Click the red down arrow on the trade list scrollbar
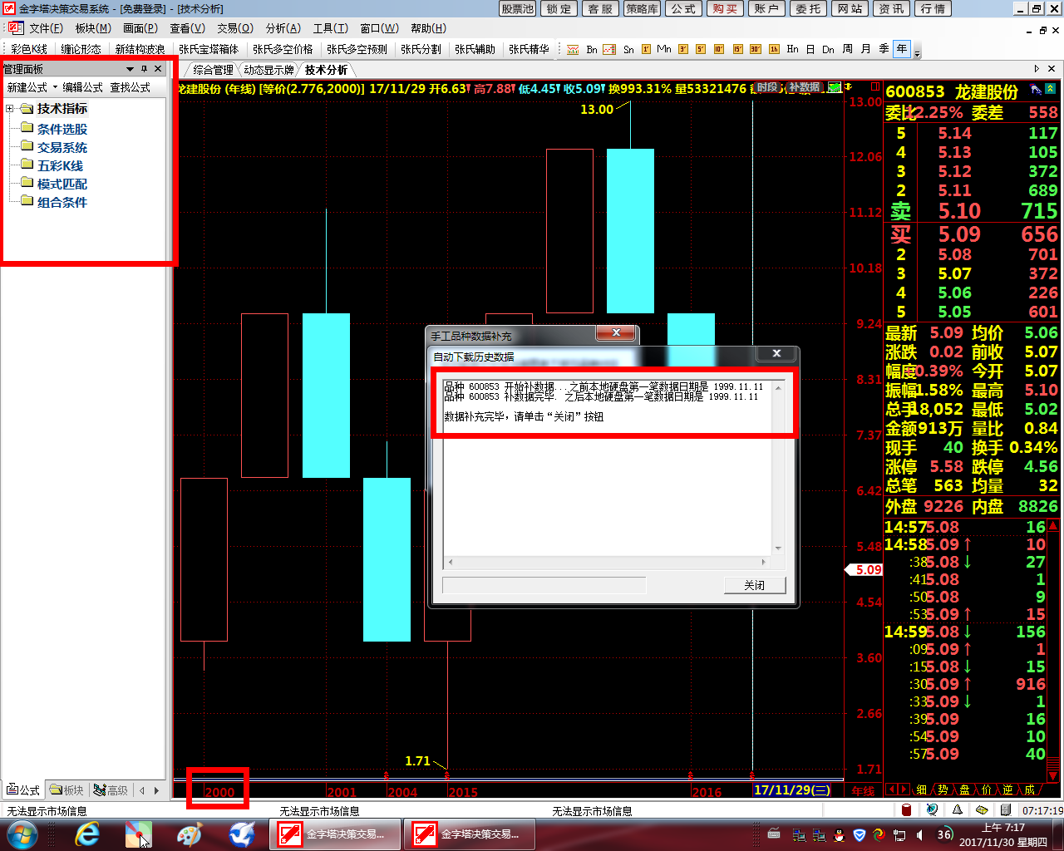This screenshot has width=1064, height=851. [1053, 776]
